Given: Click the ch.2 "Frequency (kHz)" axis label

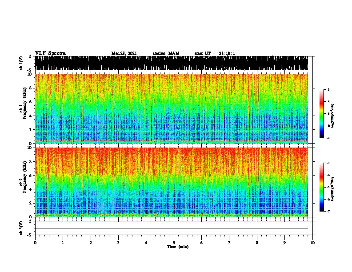Looking at the screenshot, I should (x=24, y=177).
